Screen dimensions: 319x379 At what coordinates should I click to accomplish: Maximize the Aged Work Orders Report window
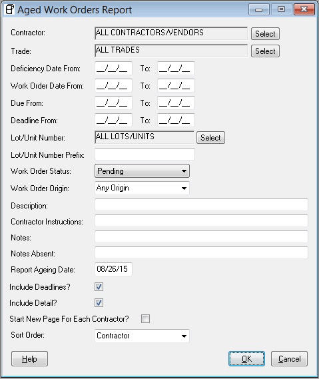point(281,10)
